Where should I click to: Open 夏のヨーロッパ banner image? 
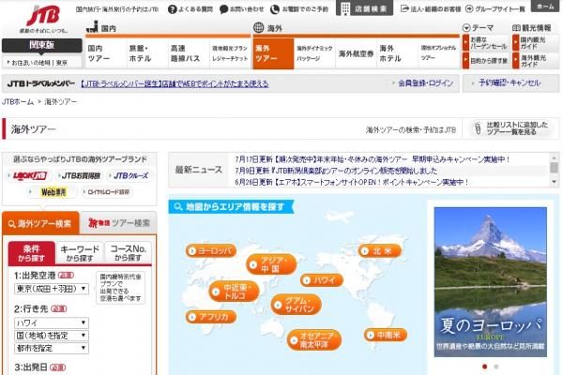[490, 282]
